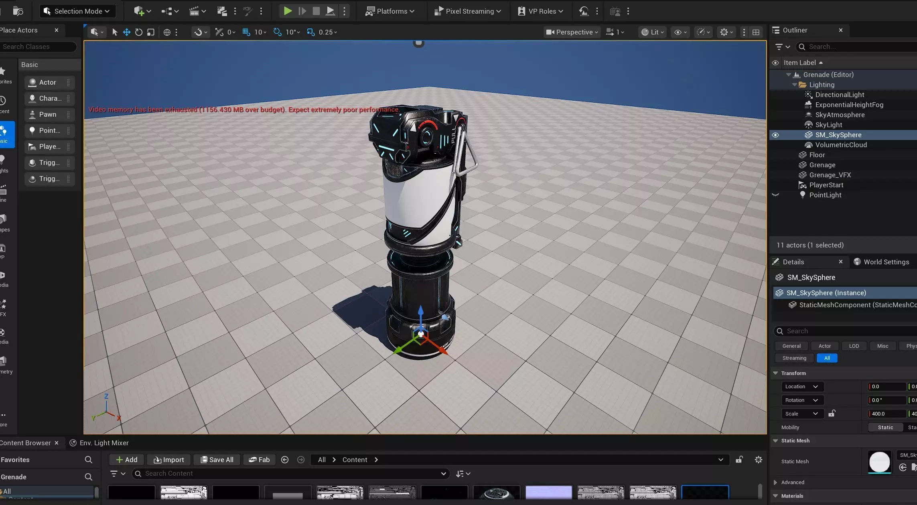
Task: Click Static Mesh sphere thumbnail
Action: [x=879, y=462]
